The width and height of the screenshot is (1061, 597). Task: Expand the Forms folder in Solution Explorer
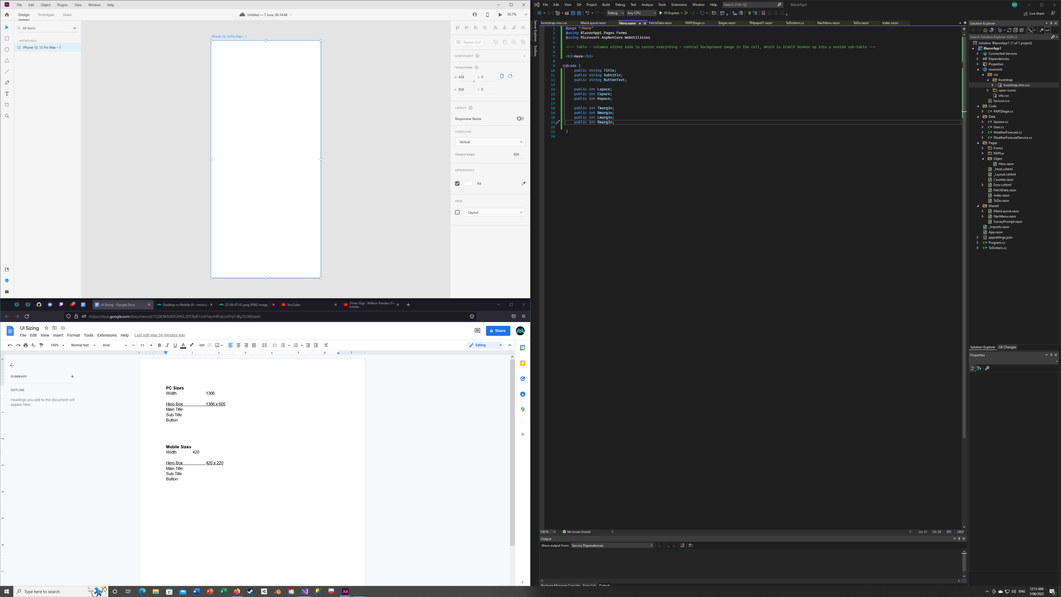983,148
